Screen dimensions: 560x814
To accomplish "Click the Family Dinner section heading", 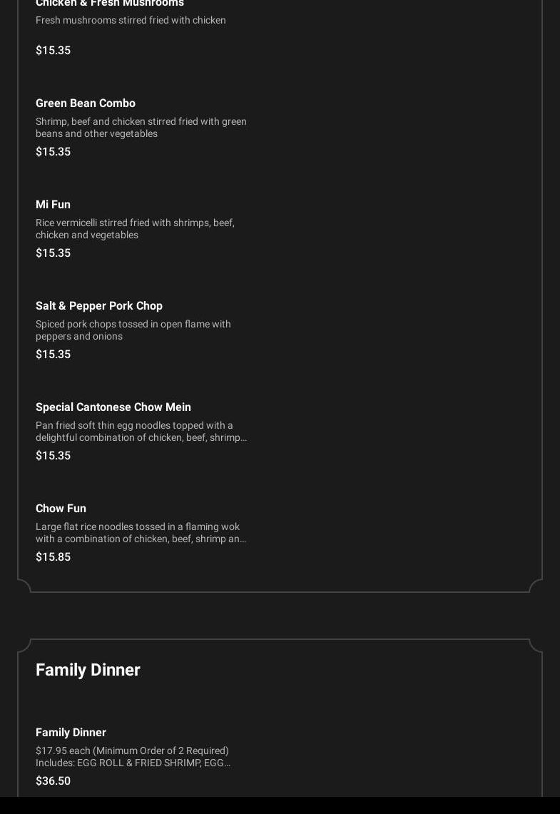I will [x=88, y=669].
